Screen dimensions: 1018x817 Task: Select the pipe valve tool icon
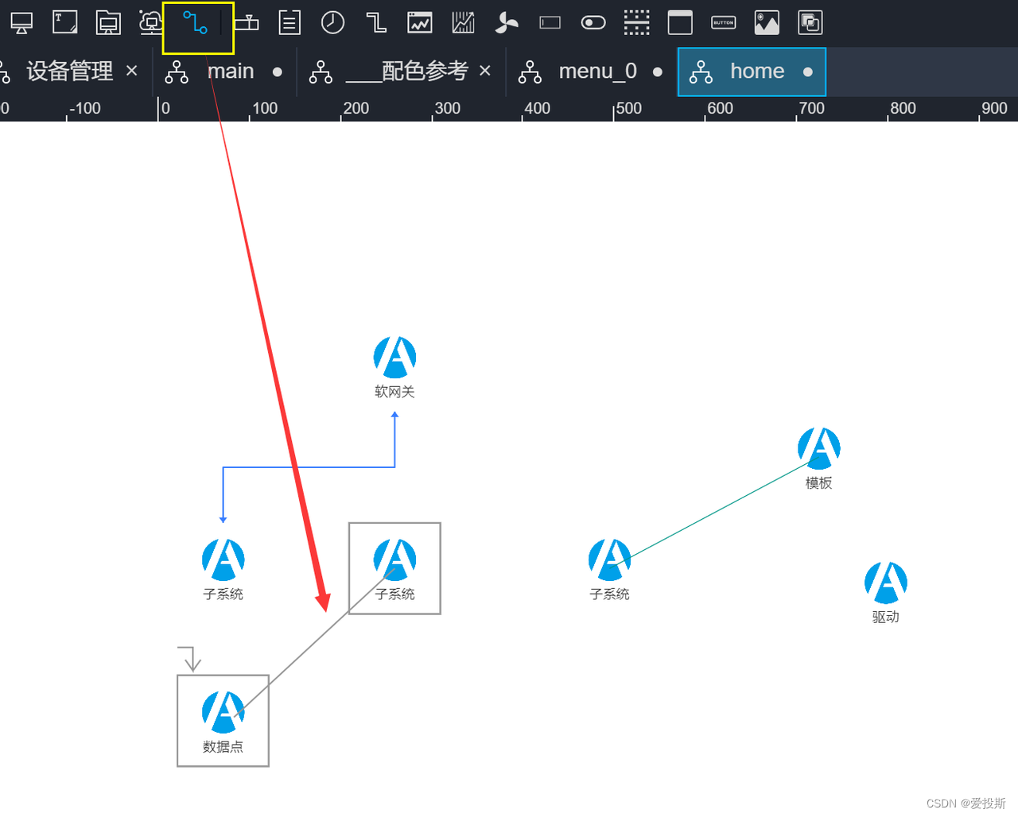pyautogui.click(x=247, y=23)
